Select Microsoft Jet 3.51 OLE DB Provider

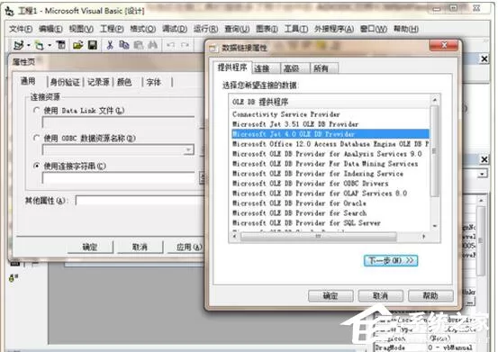point(330,124)
